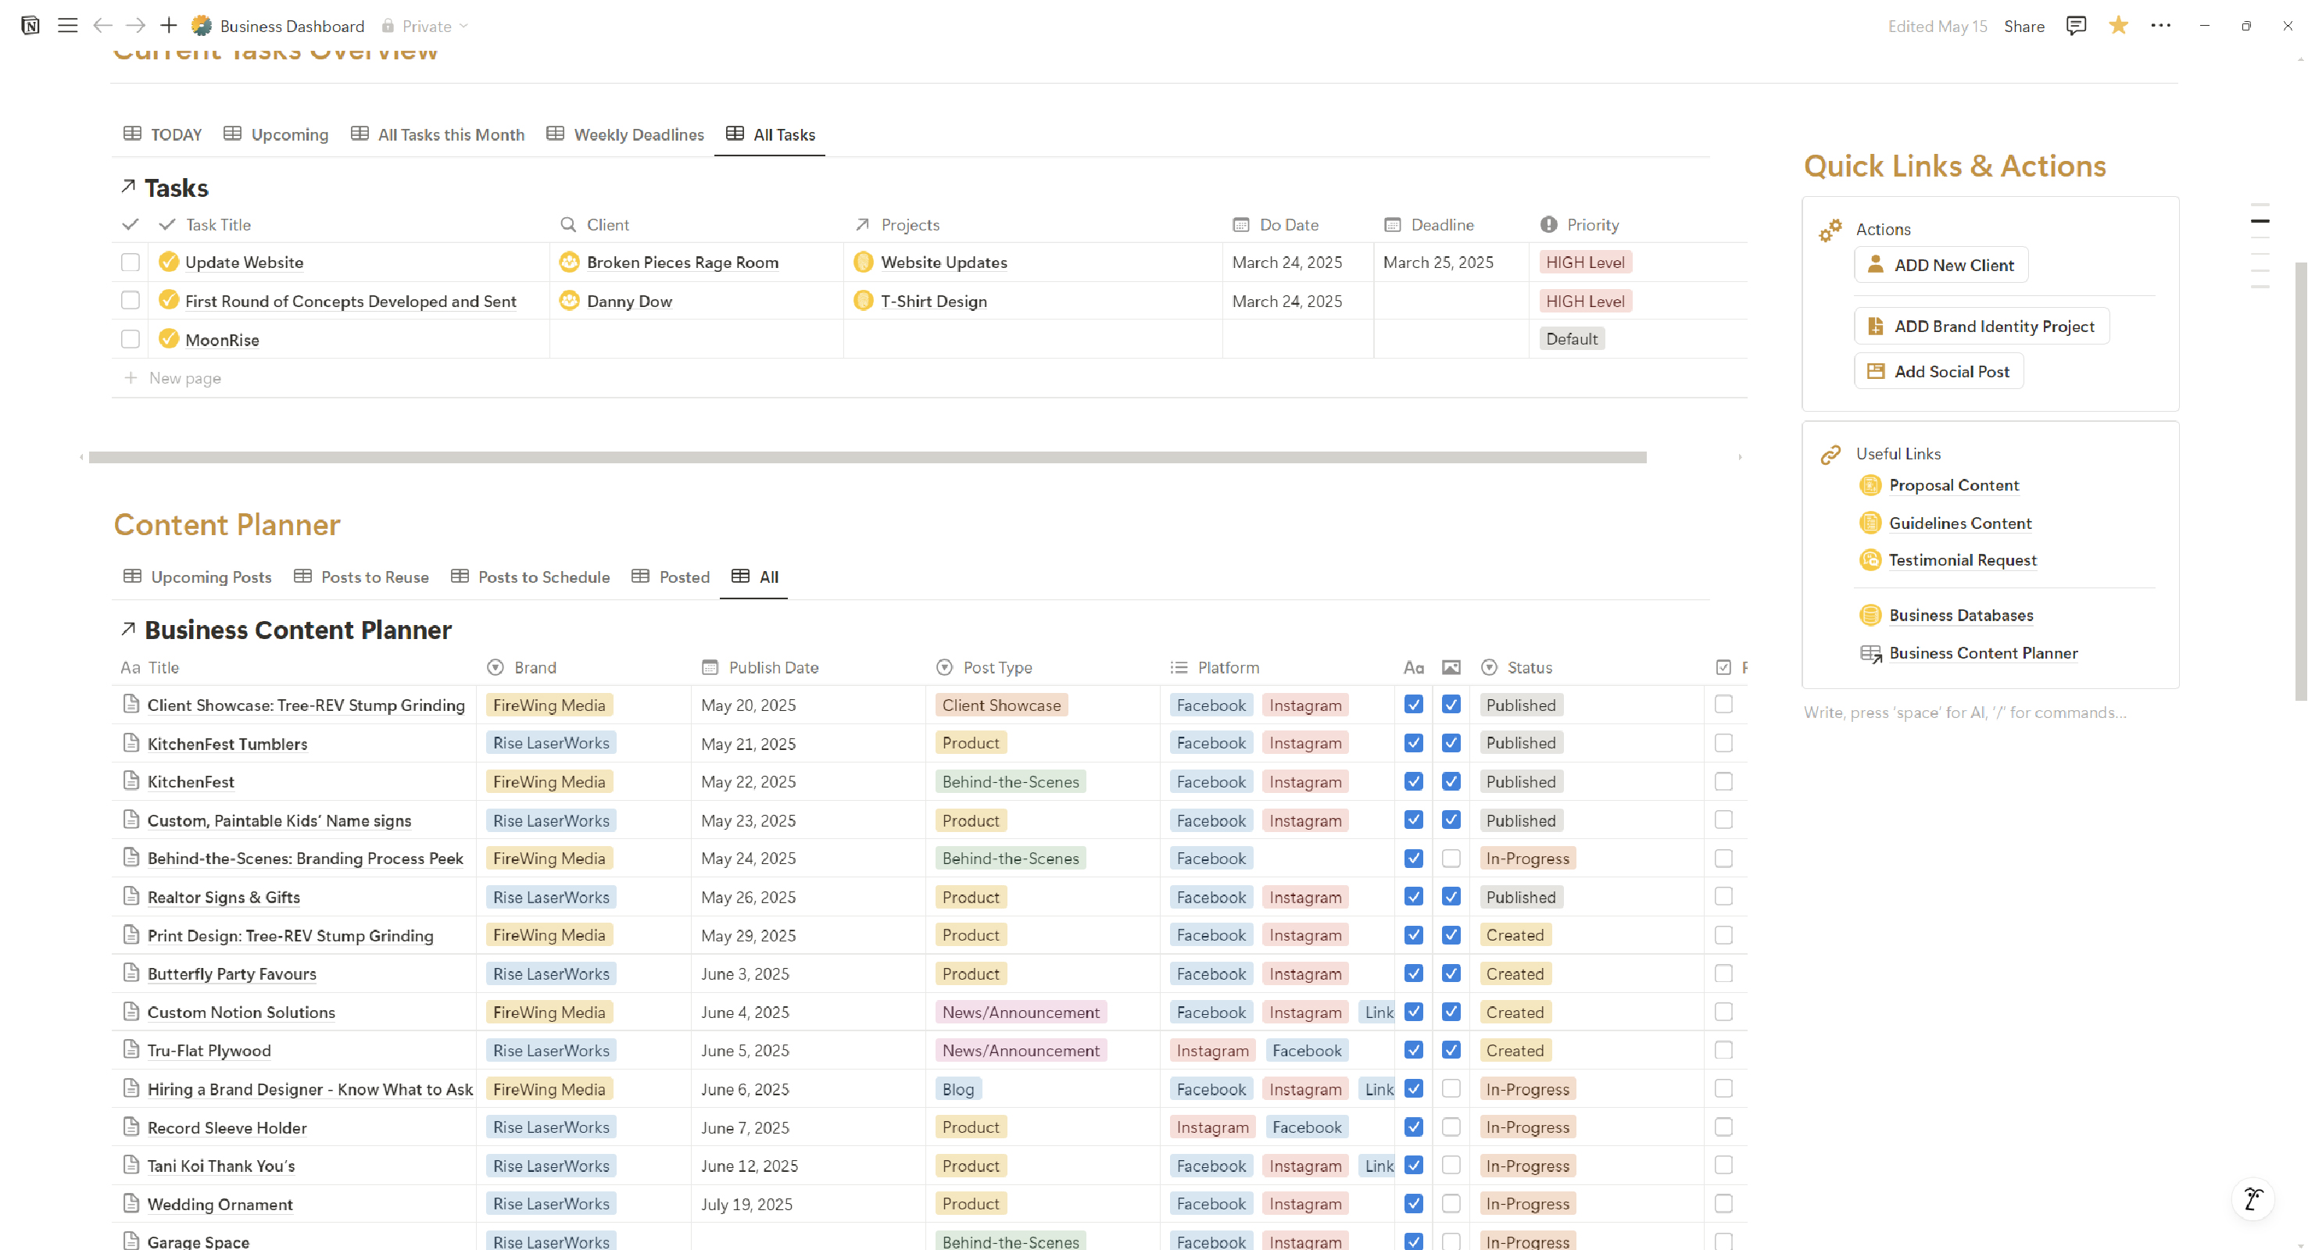
Task: Open Business Content Planner arrow icon
Action: tap(128, 630)
